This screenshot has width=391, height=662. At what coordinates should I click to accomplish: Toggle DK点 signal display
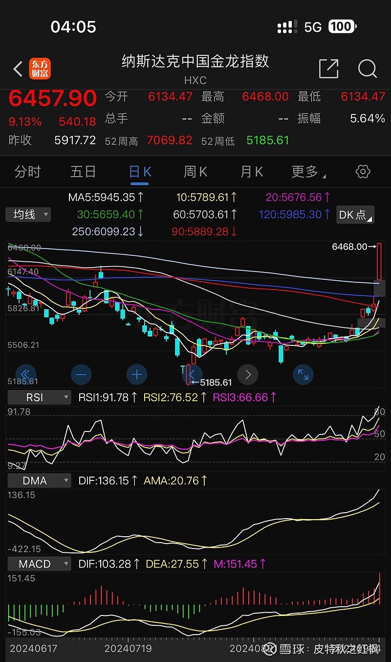(355, 215)
